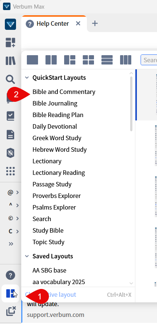Viewport: 157px width, 324px height.
Task: Click the layouts search field
Action: tap(149, 60)
